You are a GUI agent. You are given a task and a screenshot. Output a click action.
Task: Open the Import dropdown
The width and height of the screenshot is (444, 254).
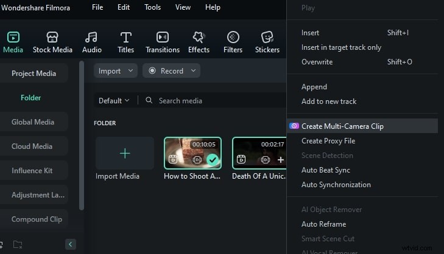(116, 70)
